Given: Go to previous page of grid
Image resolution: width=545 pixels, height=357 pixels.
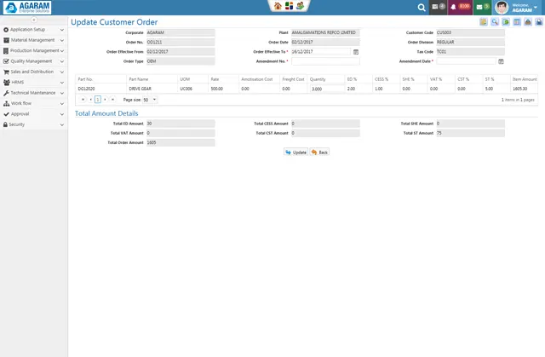Looking at the screenshot, I should tap(90, 100).
